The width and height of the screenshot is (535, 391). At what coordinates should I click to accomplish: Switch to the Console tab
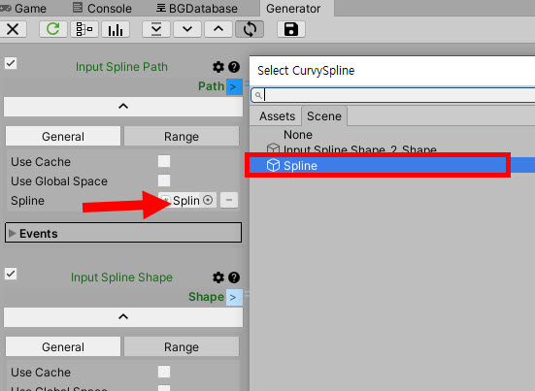click(102, 8)
